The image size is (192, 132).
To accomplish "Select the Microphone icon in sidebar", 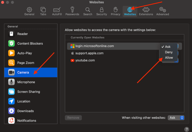I will click(12, 82).
